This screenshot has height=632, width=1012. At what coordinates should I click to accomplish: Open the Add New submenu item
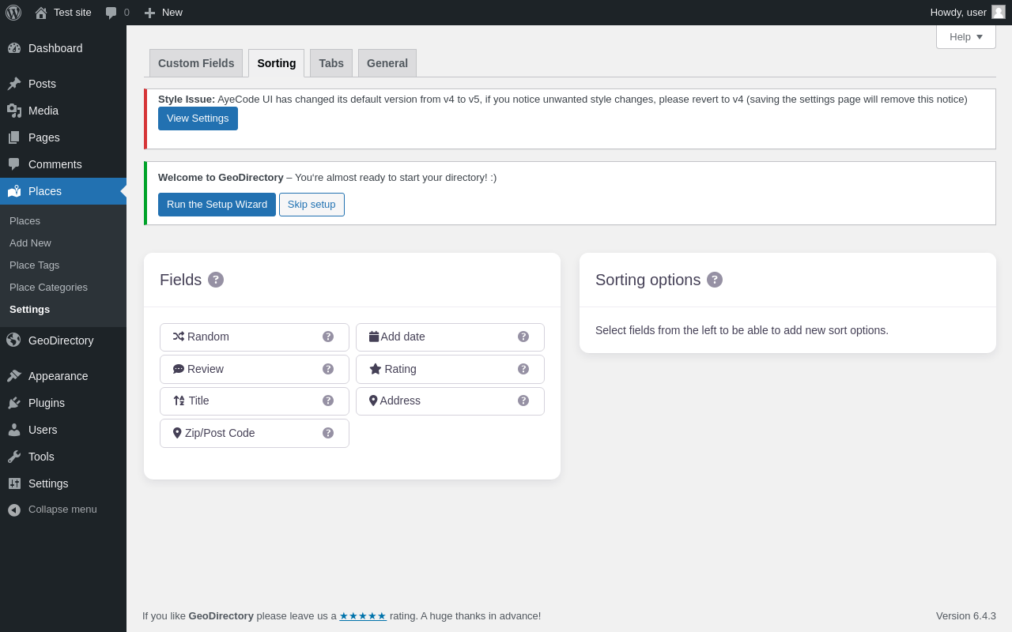coord(30,243)
